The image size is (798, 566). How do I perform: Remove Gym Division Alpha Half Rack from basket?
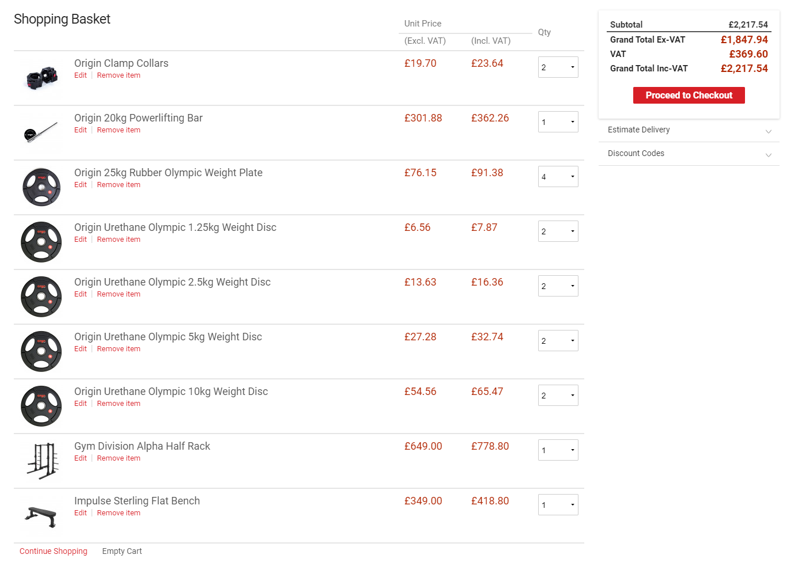(119, 458)
